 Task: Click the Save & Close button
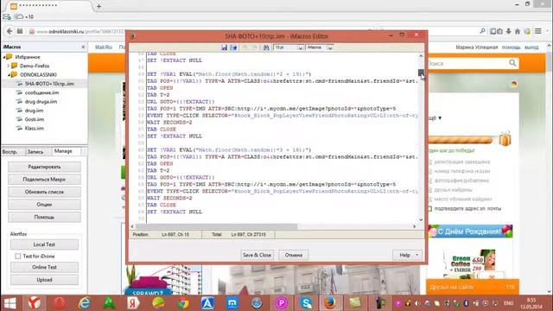(x=257, y=255)
